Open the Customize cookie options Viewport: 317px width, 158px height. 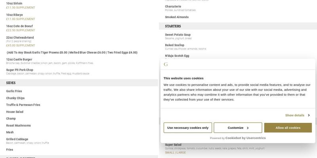click(x=238, y=128)
